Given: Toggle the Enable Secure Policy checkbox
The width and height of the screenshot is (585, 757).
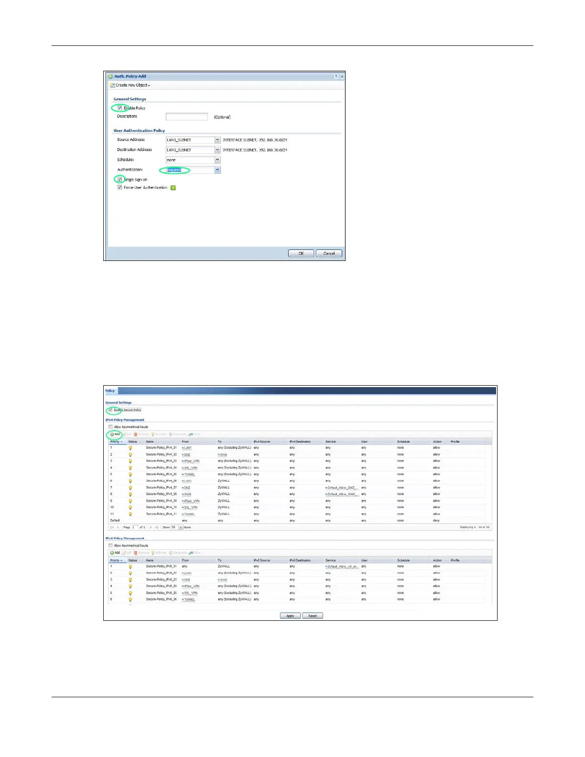Looking at the screenshot, I should [x=110, y=410].
